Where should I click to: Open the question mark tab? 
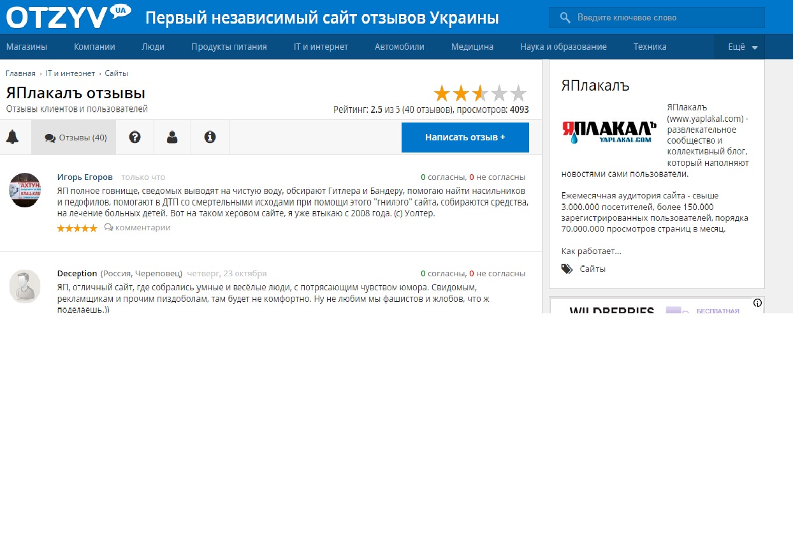pyautogui.click(x=135, y=137)
